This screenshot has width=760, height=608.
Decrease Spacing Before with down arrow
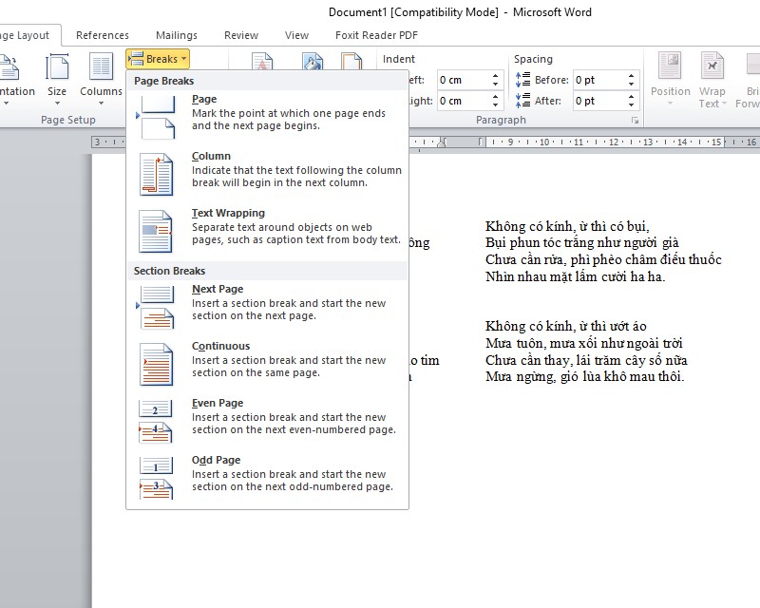631,85
